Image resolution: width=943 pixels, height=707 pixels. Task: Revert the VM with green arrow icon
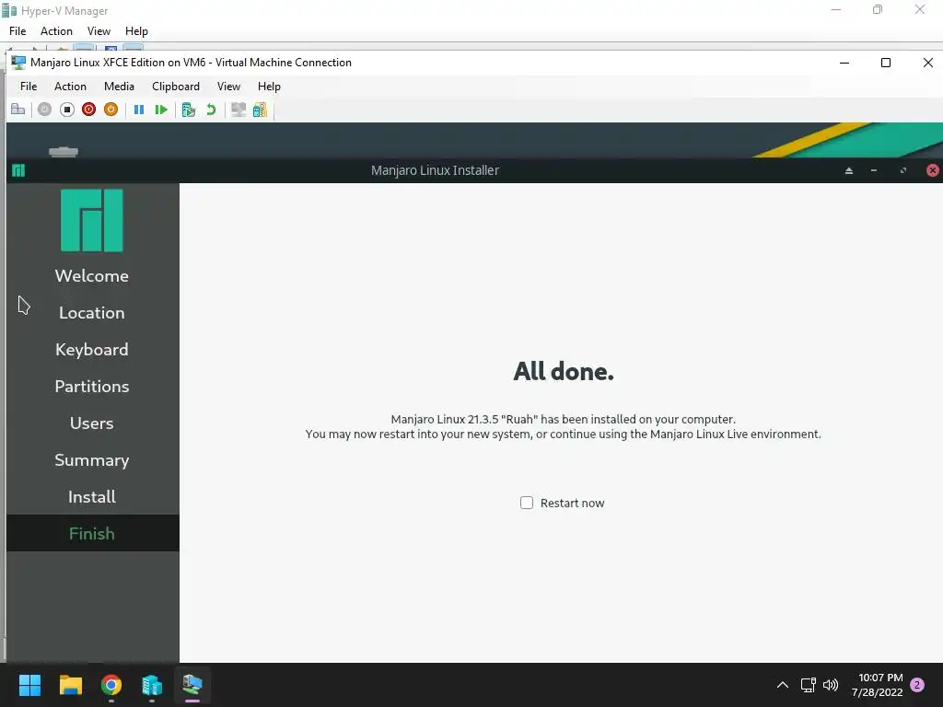[x=211, y=110]
